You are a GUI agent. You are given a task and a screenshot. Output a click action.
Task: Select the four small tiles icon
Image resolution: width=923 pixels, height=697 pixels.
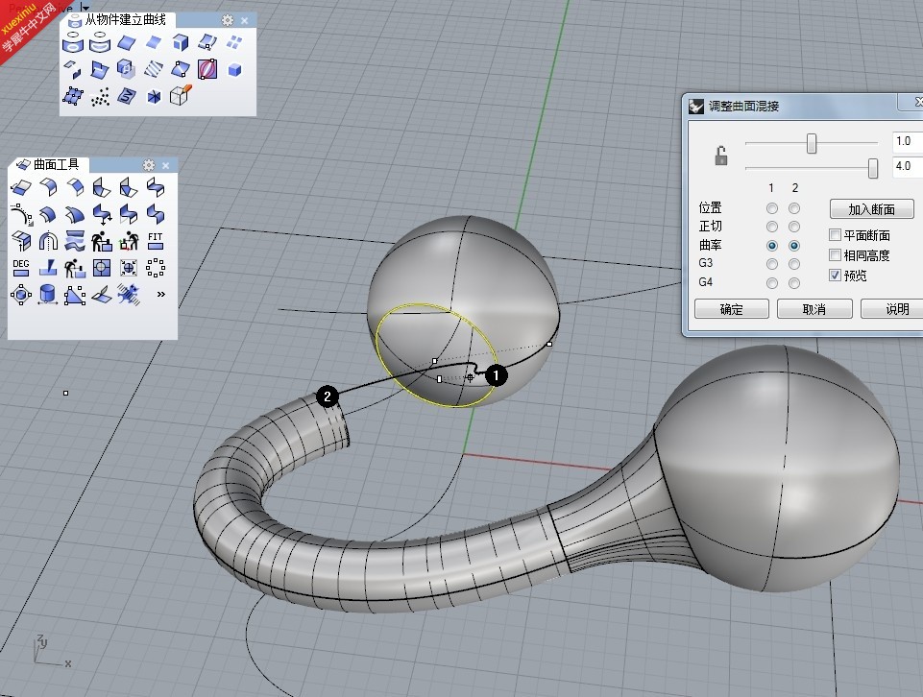coord(235,41)
